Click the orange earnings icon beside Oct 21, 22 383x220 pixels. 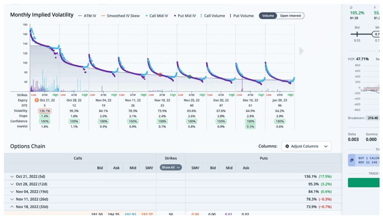[x=37, y=100]
